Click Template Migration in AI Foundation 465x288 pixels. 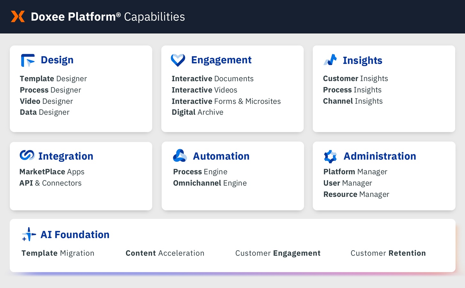point(58,253)
